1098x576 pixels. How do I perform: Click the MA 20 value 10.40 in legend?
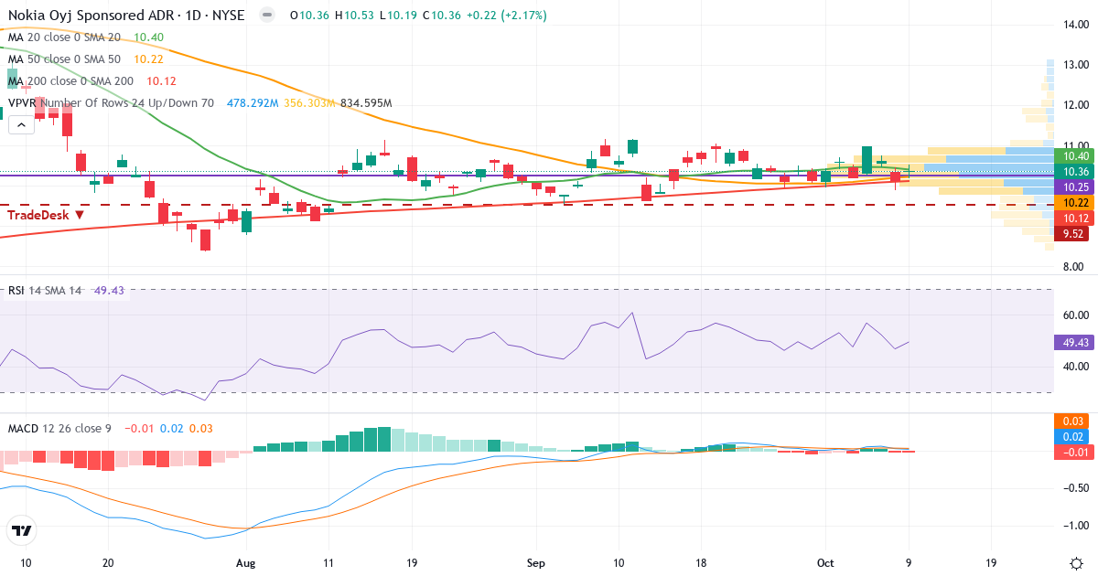149,37
